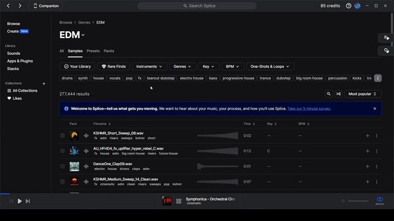Shuffle the results list
394x221 pixels.
point(338,94)
